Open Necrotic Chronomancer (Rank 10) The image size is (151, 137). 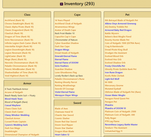click(x=21, y=63)
